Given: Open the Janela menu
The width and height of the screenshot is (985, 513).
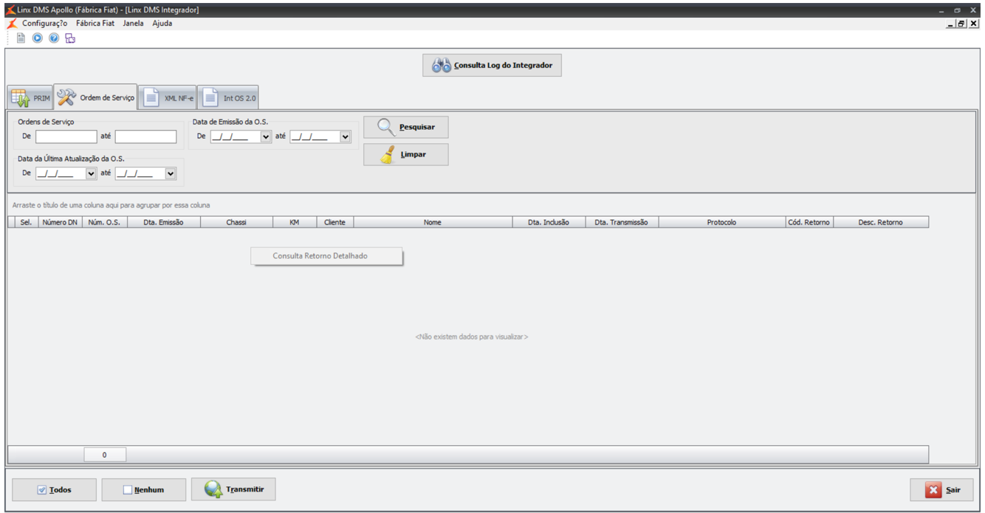Looking at the screenshot, I should click(x=134, y=24).
